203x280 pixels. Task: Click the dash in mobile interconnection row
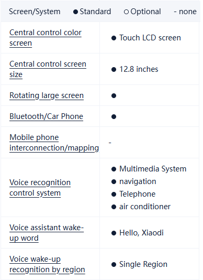110,143
